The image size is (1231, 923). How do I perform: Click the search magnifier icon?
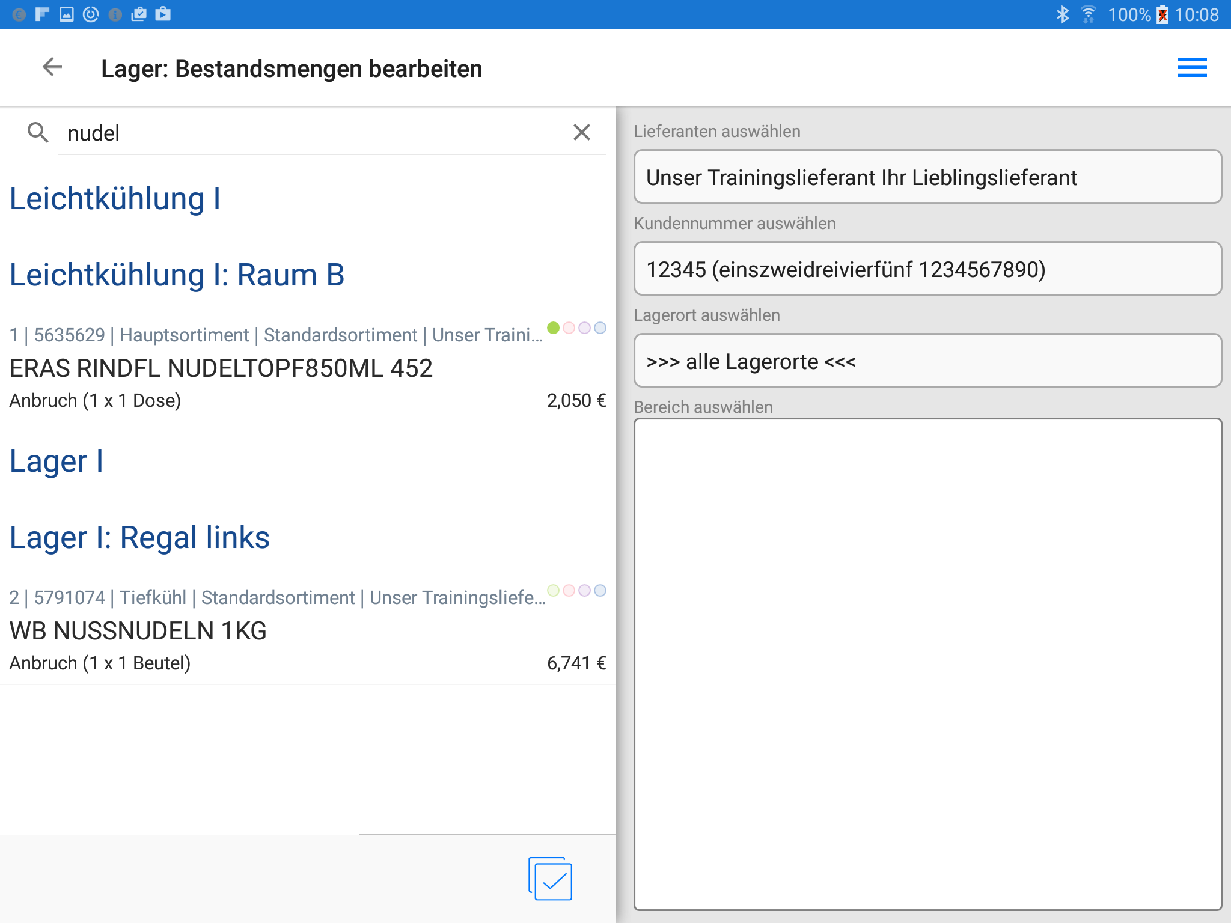tap(38, 132)
